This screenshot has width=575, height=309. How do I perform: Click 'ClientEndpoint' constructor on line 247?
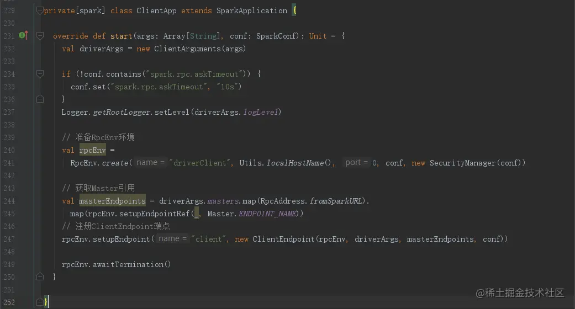(283, 239)
